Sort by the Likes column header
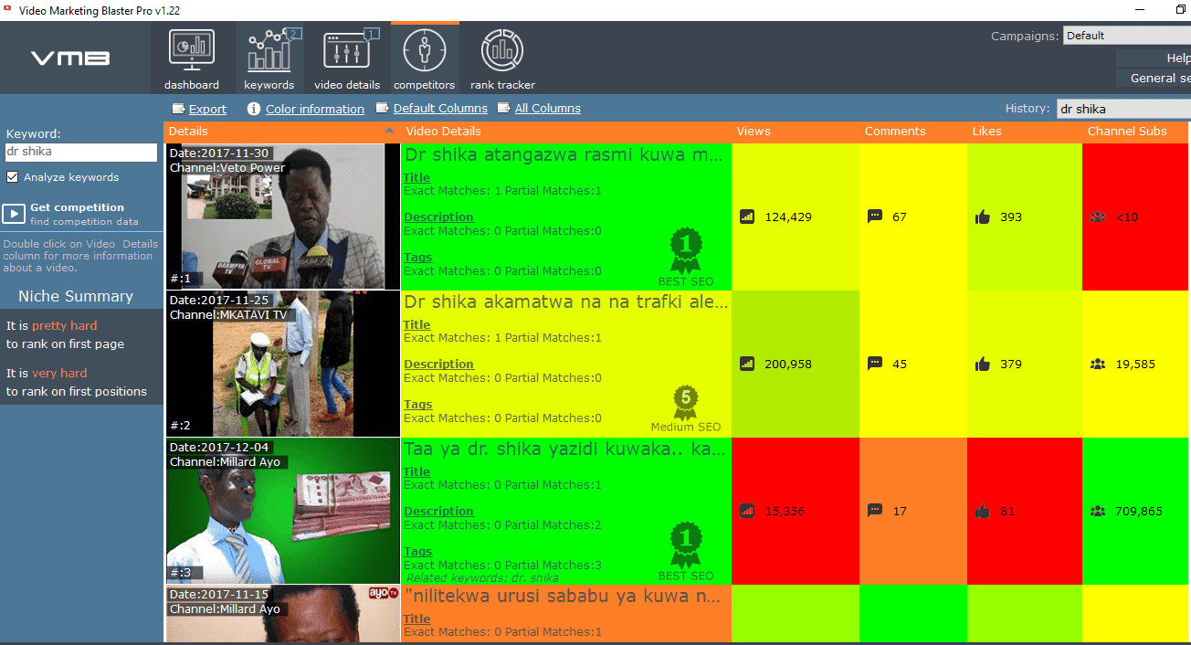The width and height of the screenshot is (1191, 645). (x=1025, y=132)
